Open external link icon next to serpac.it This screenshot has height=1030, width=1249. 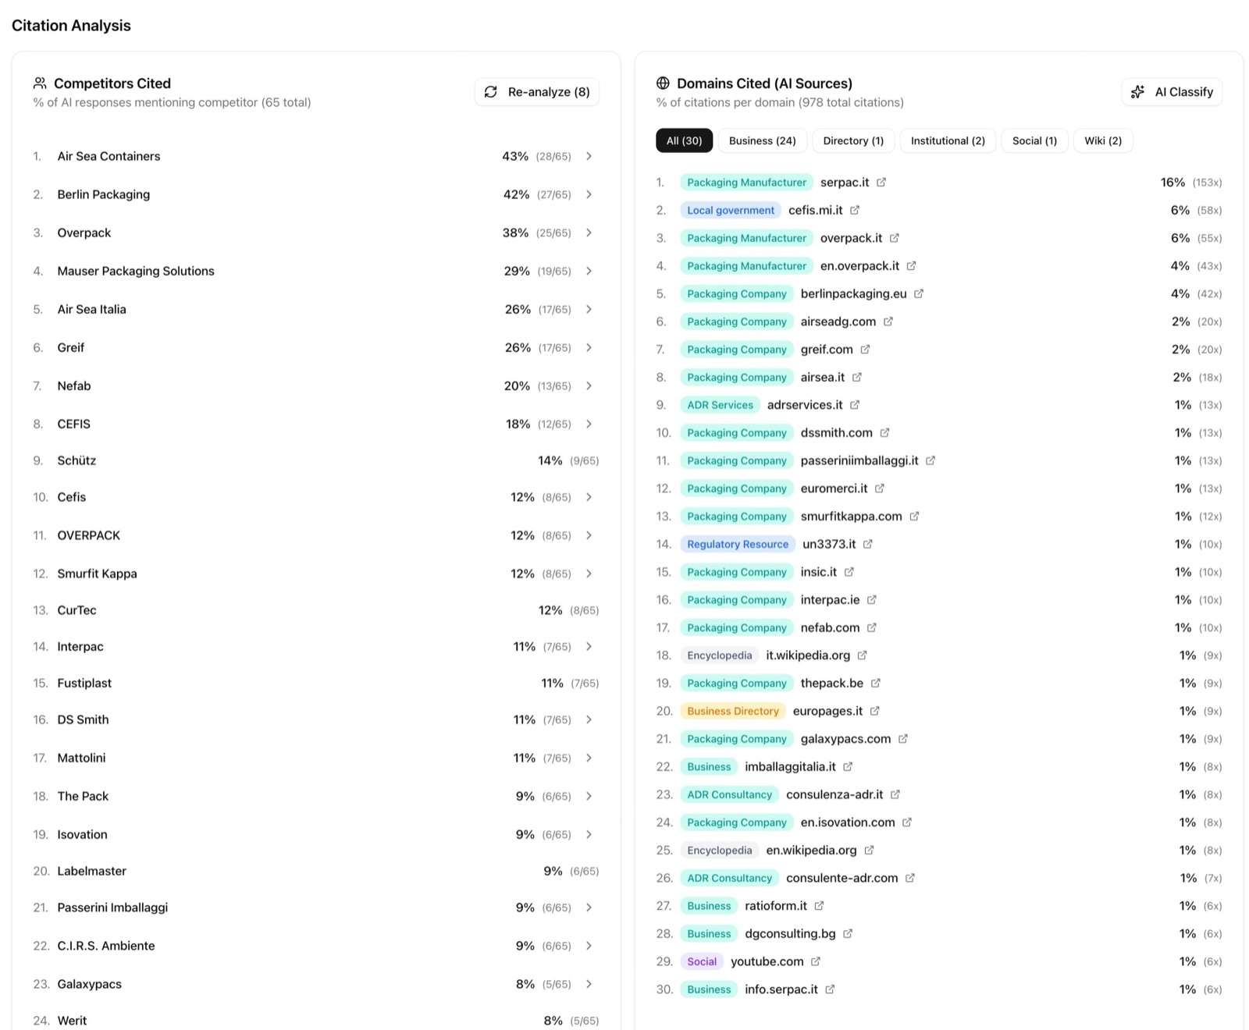coord(881,183)
